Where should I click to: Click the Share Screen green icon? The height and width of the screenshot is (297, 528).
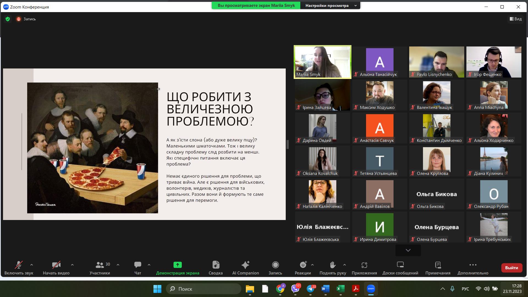pos(177,265)
